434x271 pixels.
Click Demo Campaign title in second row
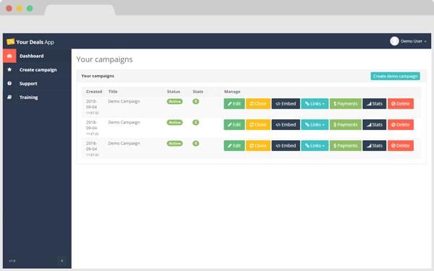click(x=124, y=123)
